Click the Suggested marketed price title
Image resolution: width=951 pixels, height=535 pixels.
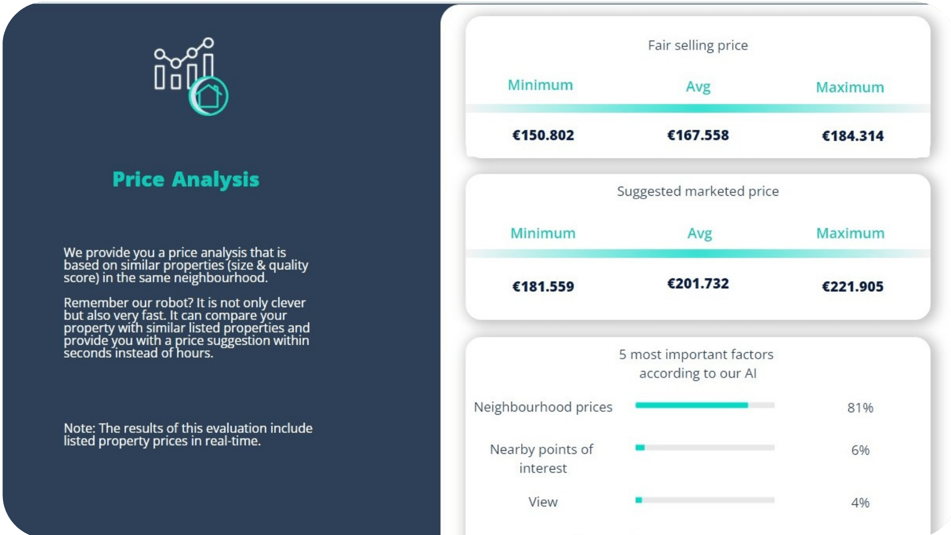click(x=697, y=191)
